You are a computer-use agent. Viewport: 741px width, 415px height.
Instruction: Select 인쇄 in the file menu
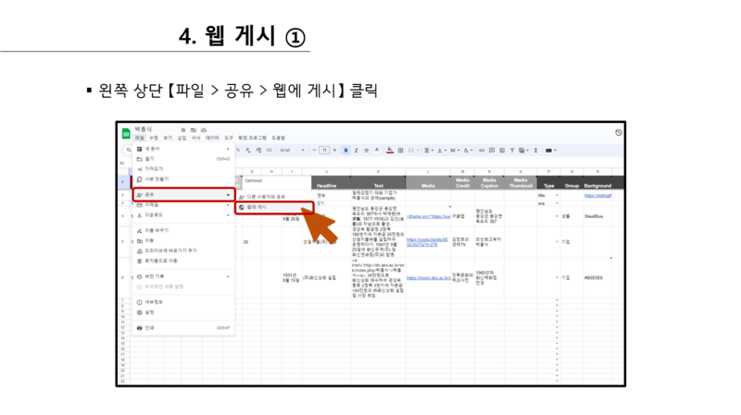tap(183, 328)
